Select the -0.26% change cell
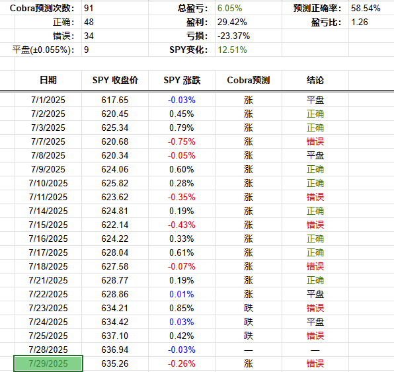This screenshot has height=372, width=394. click(181, 363)
